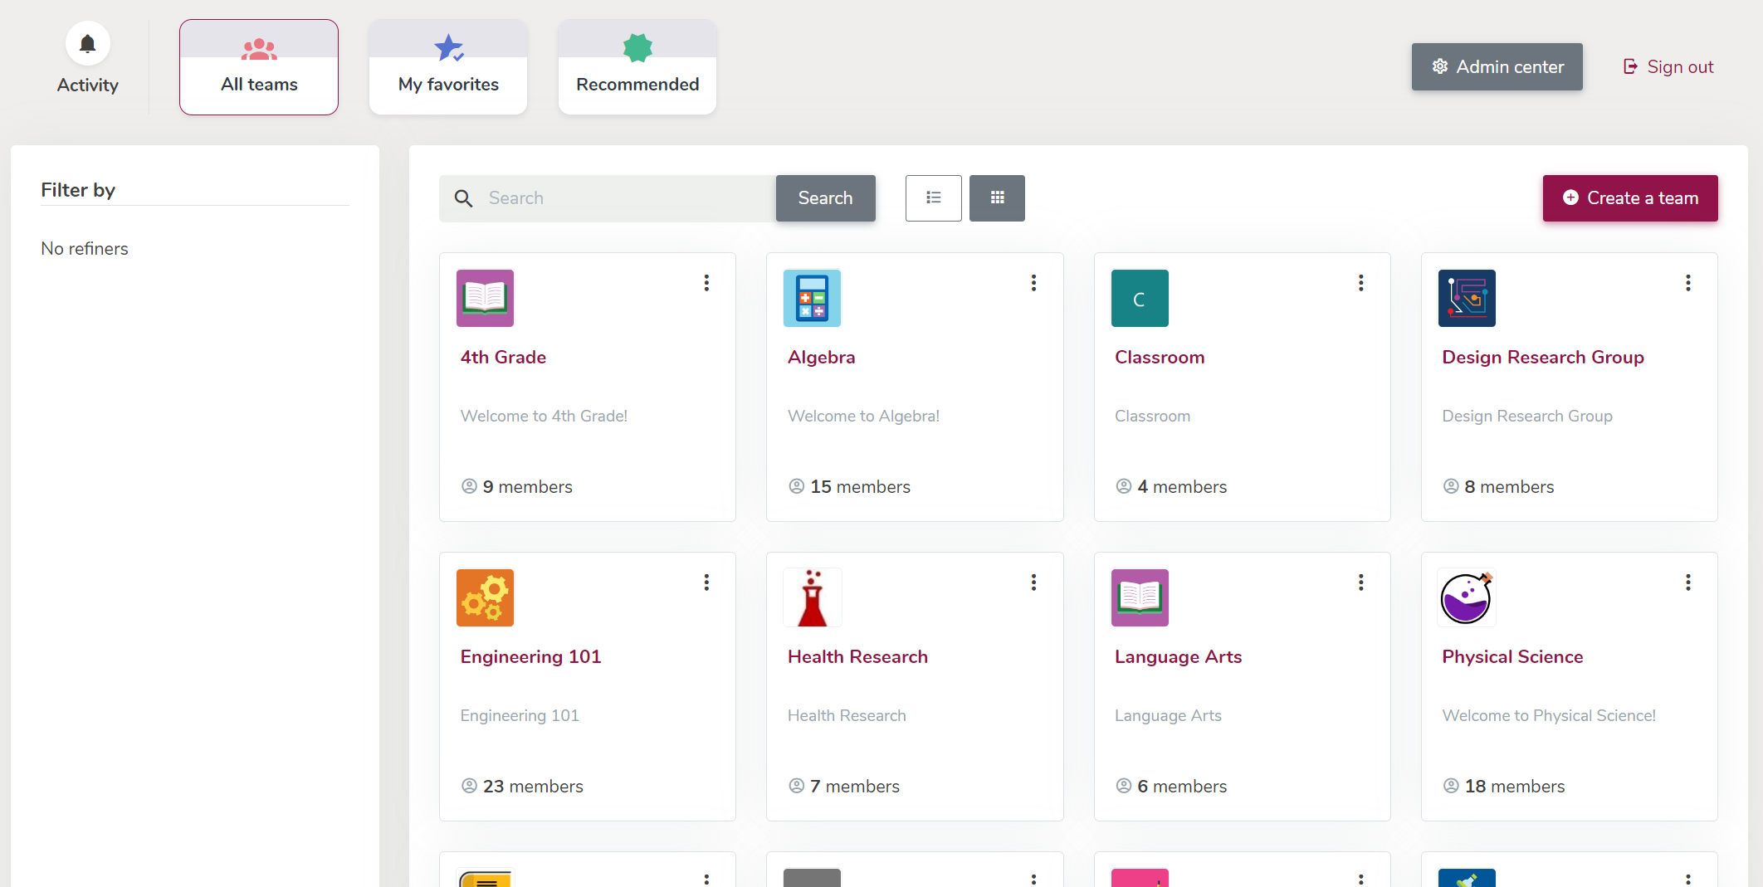Click 'Welcome to Algebra!' description

pos(863,417)
